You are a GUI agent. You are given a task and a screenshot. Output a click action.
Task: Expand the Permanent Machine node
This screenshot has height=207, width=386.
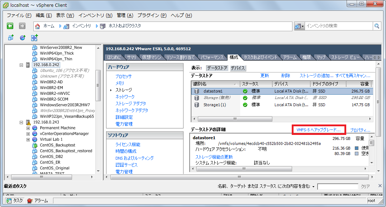28,128
